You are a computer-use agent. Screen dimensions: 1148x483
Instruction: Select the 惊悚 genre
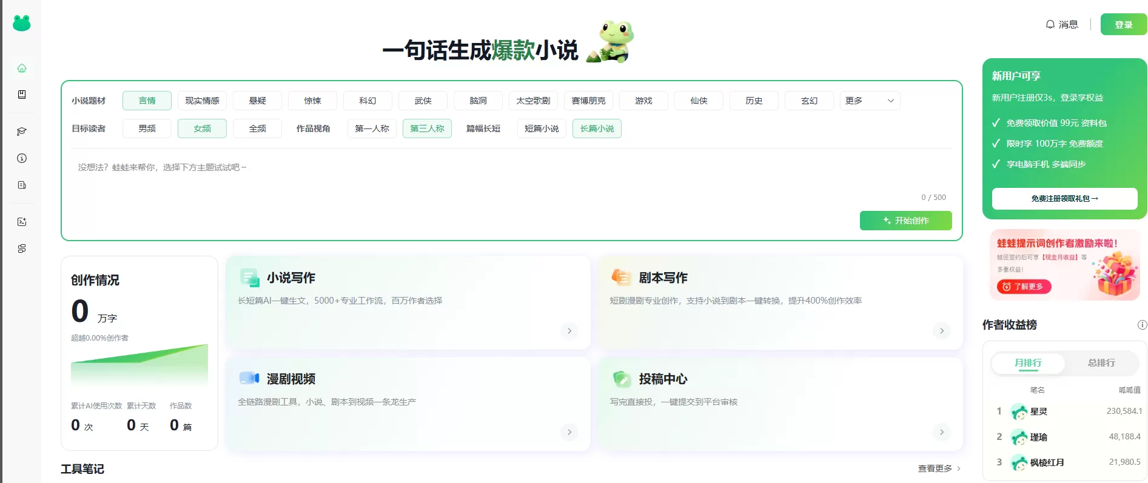pos(312,101)
